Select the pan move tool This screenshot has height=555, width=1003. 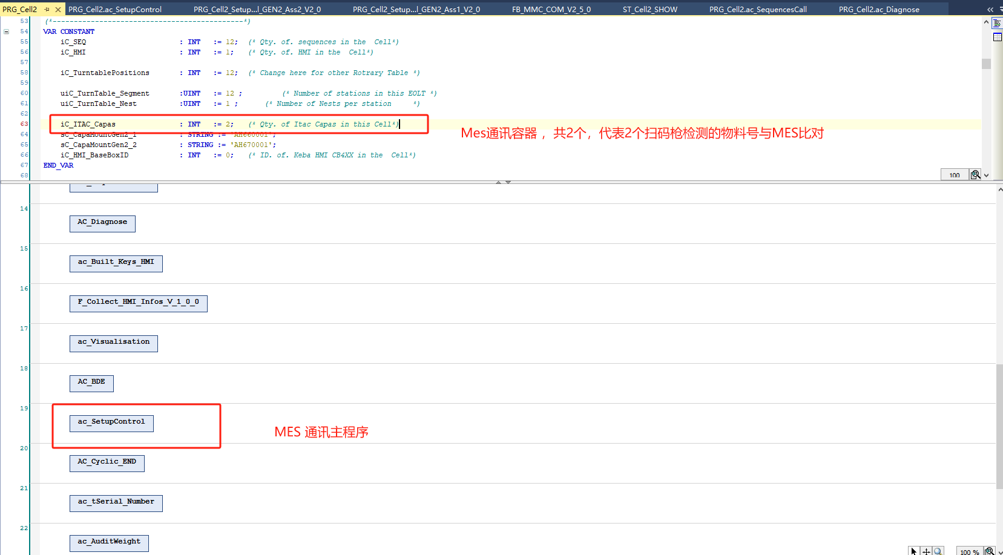point(926,551)
